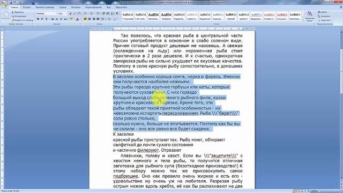Apply the Цитата 2 style
The width and height of the screenshot is (343, 193).
tap(244, 16)
